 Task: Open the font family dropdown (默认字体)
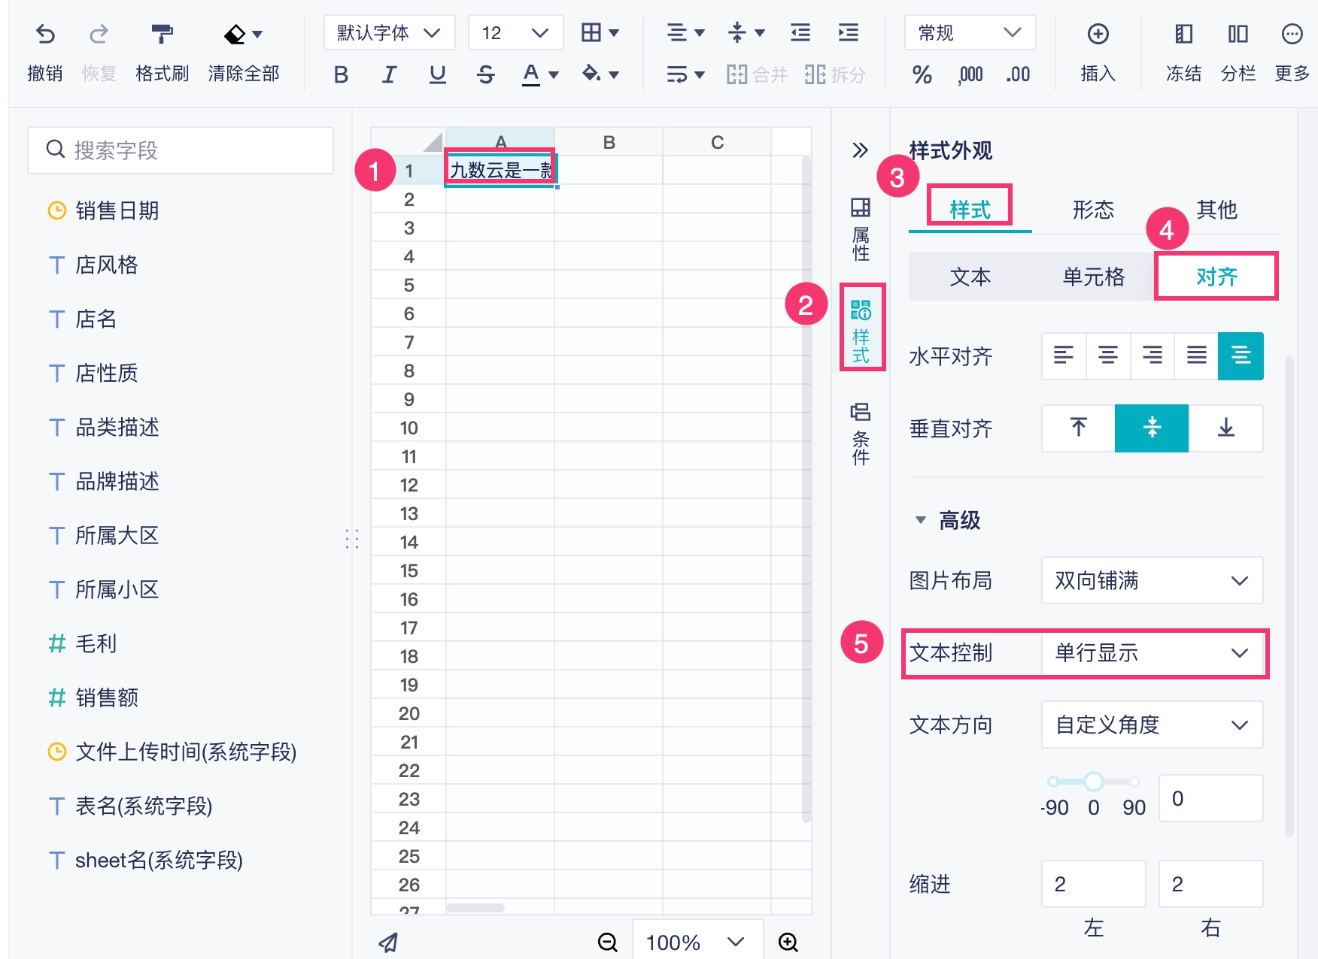click(x=389, y=32)
